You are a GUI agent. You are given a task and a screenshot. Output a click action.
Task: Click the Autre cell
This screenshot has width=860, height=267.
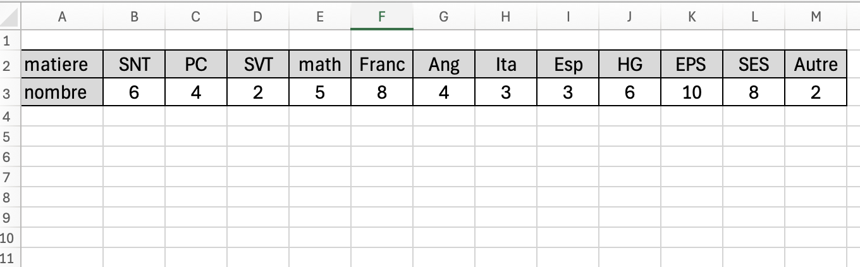pos(816,65)
